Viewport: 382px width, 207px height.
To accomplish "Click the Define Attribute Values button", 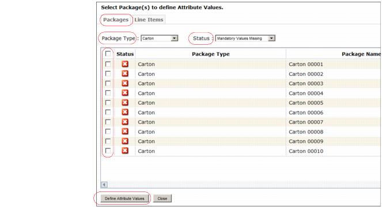I will tap(124, 198).
